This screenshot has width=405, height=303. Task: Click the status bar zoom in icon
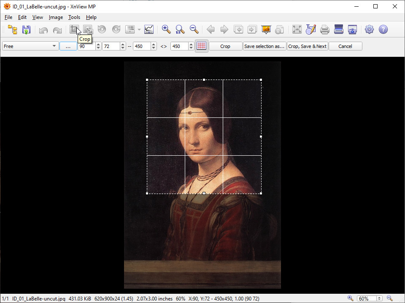350,298
